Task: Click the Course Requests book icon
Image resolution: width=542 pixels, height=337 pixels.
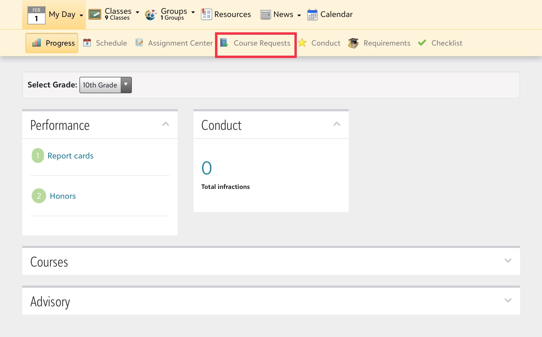Action: click(x=224, y=43)
